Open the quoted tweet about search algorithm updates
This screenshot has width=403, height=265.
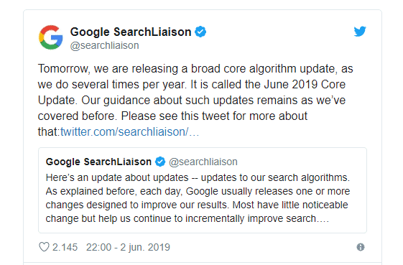click(x=203, y=190)
